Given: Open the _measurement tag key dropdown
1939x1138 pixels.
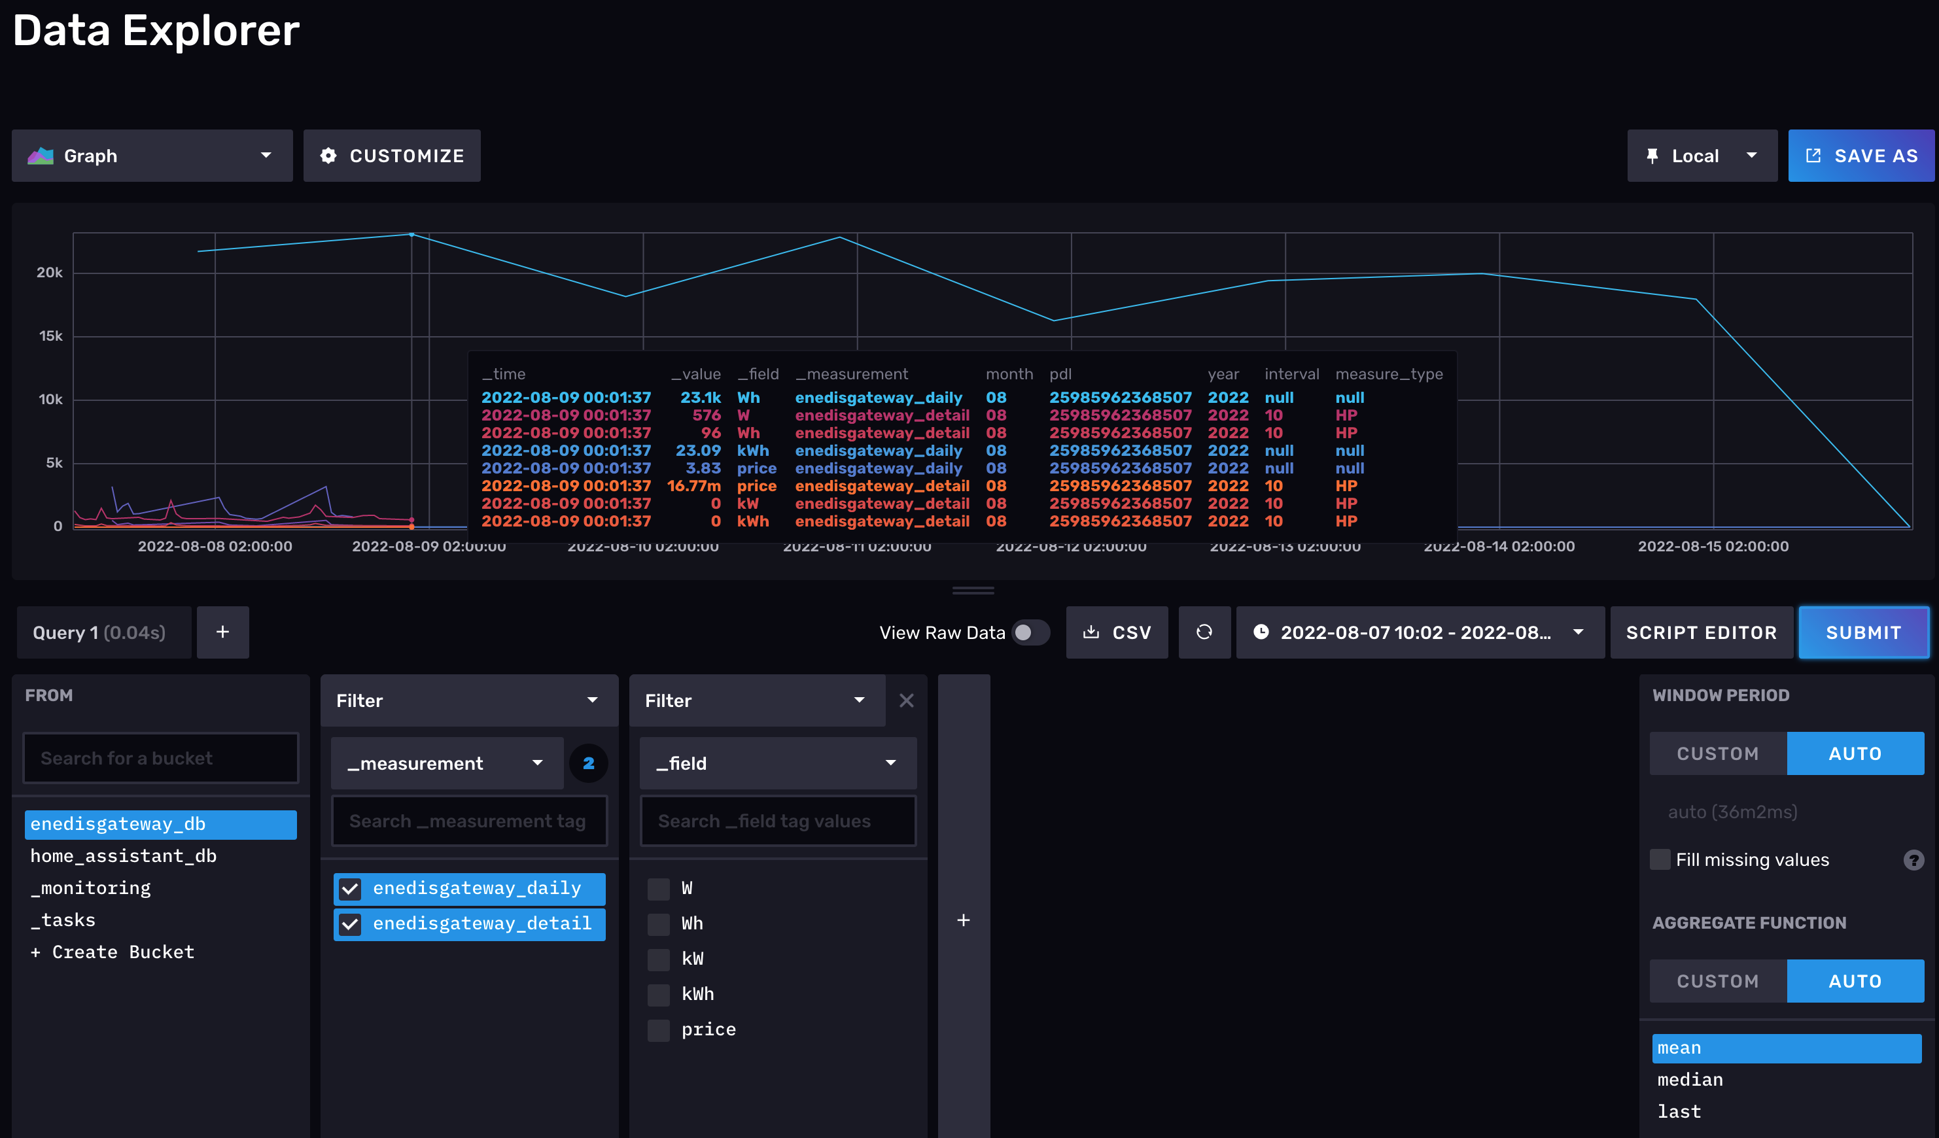Looking at the screenshot, I should click(447, 763).
